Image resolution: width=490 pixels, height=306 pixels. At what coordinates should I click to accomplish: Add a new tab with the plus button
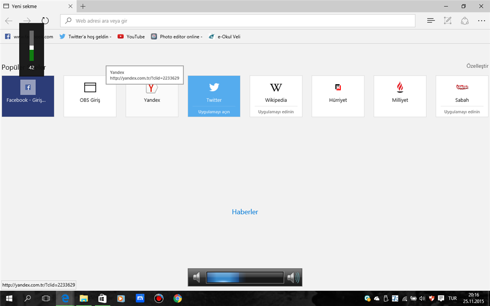click(83, 6)
